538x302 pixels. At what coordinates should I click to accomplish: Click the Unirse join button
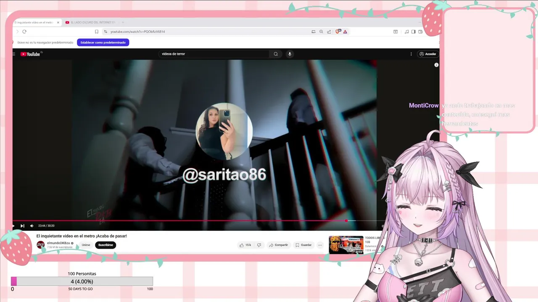coord(86,245)
